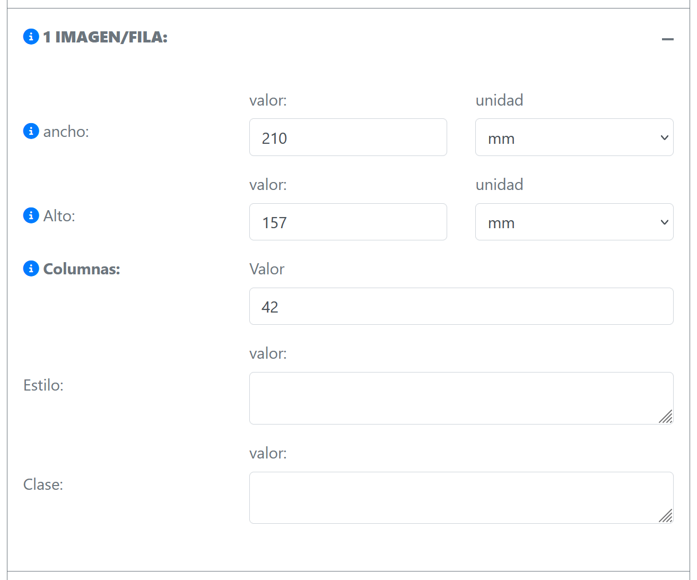Focus the Alto valor field showing 157
This screenshot has width=697, height=580.
[x=348, y=222]
